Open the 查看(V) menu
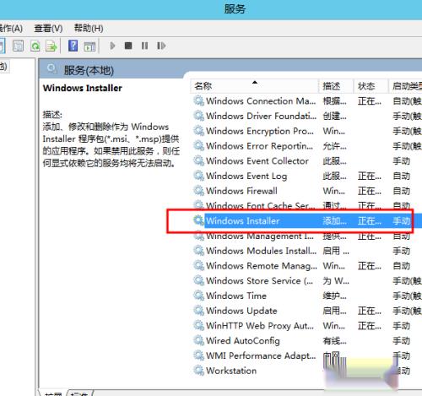The image size is (422, 396). (48, 29)
